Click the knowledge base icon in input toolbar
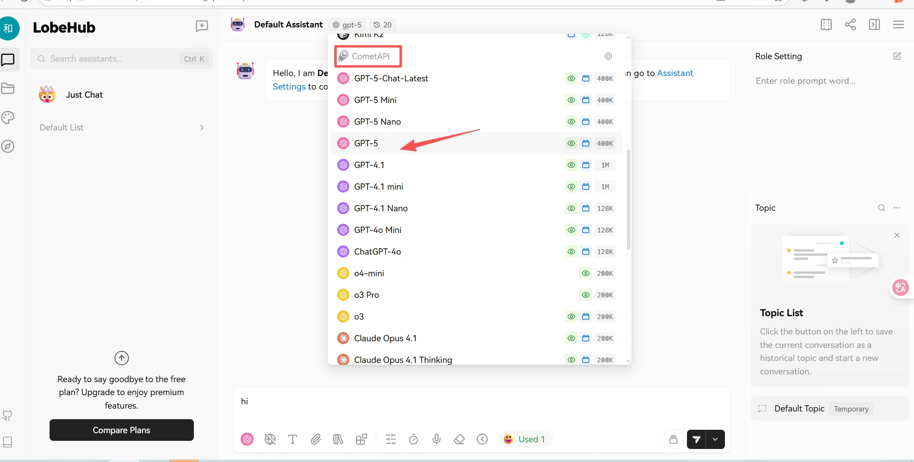 (338, 439)
